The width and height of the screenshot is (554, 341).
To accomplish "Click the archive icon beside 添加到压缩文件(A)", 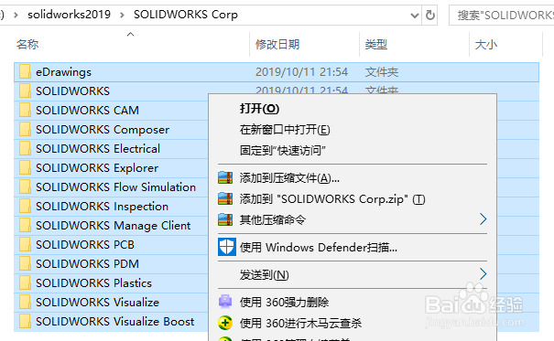I will [225, 177].
